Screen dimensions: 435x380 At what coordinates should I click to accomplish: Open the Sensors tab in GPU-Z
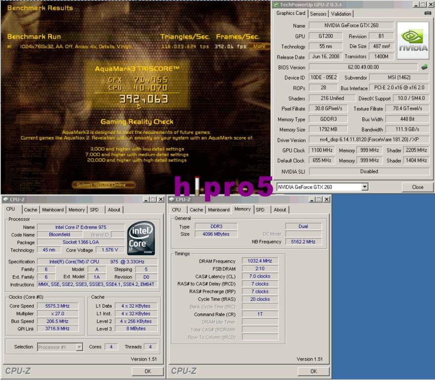coord(318,14)
